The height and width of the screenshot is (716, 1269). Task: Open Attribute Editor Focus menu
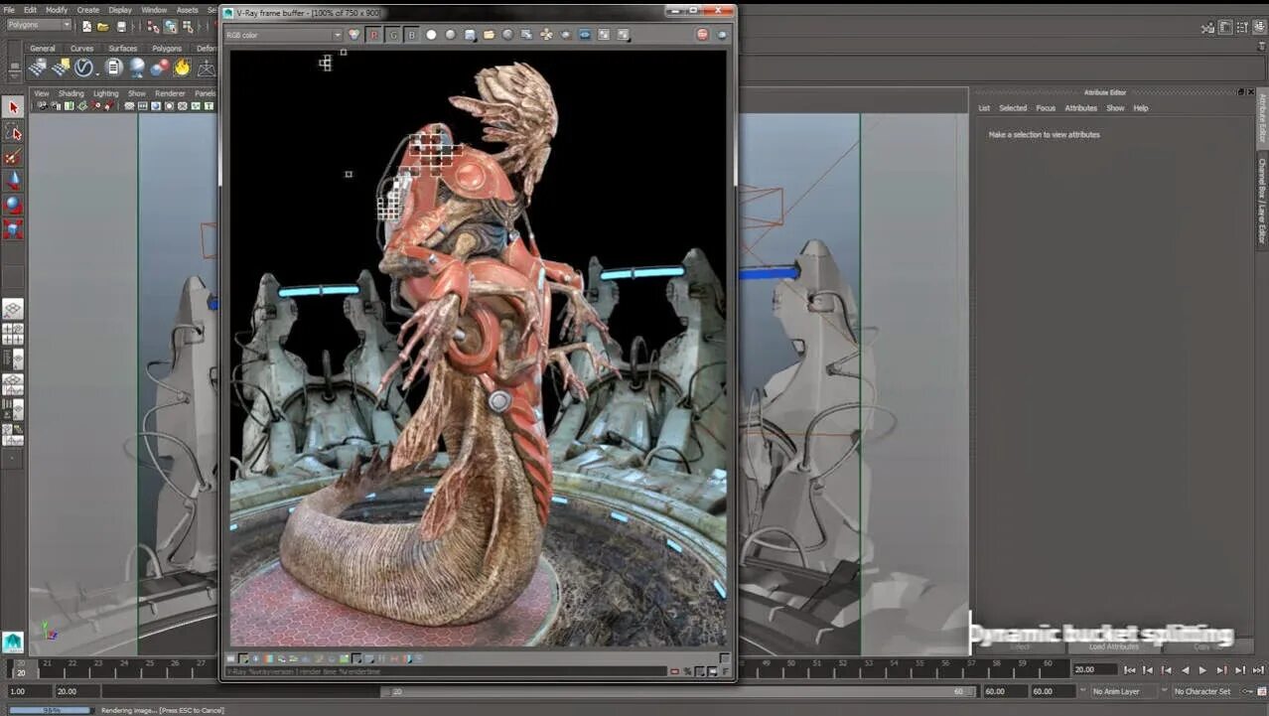pos(1046,108)
